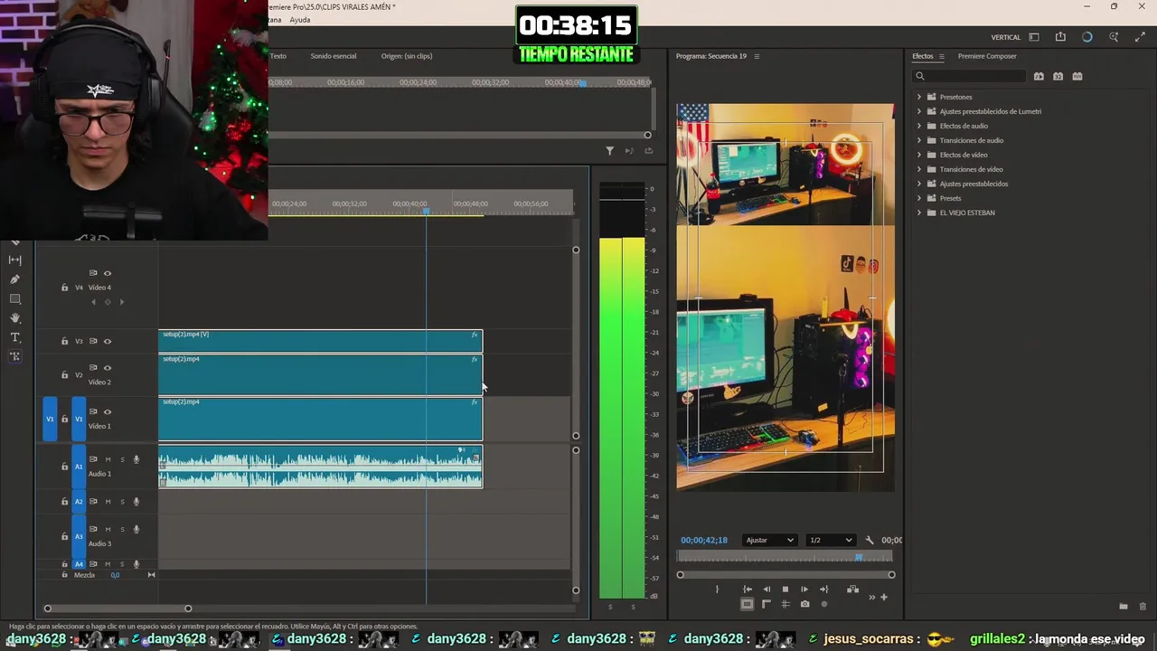Toggle safe margins button in Program monitor

click(747, 604)
